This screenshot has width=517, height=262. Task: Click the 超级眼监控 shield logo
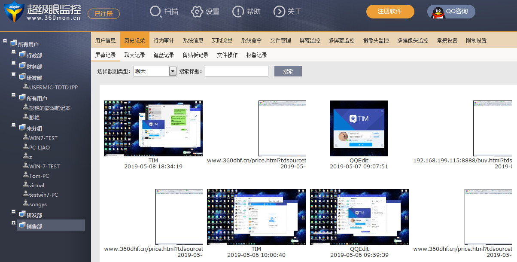tap(14, 12)
